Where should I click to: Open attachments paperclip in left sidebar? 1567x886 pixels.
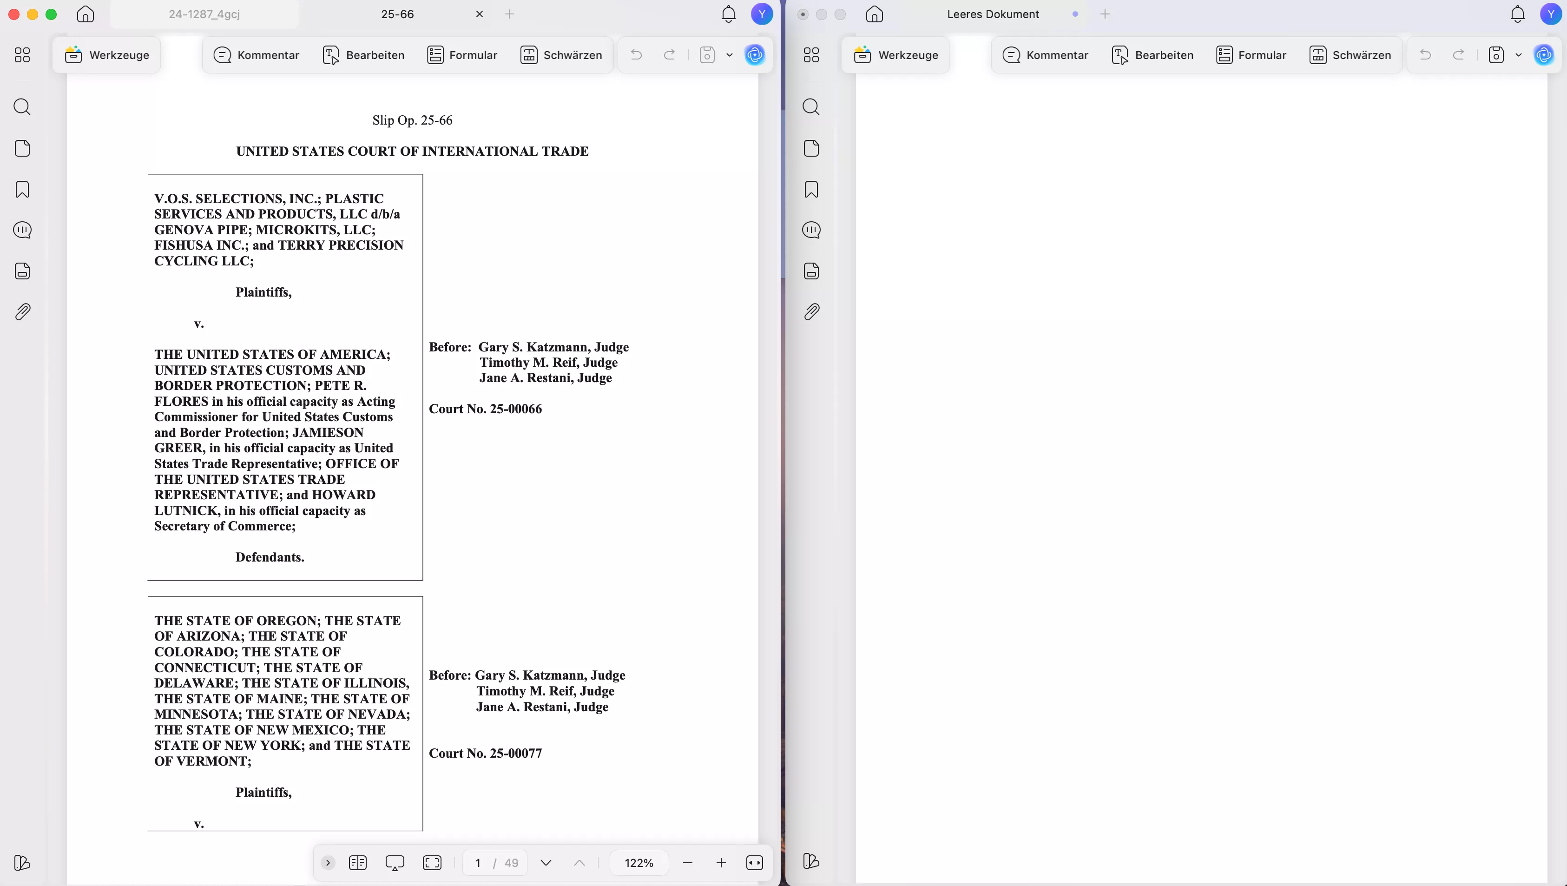22,312
